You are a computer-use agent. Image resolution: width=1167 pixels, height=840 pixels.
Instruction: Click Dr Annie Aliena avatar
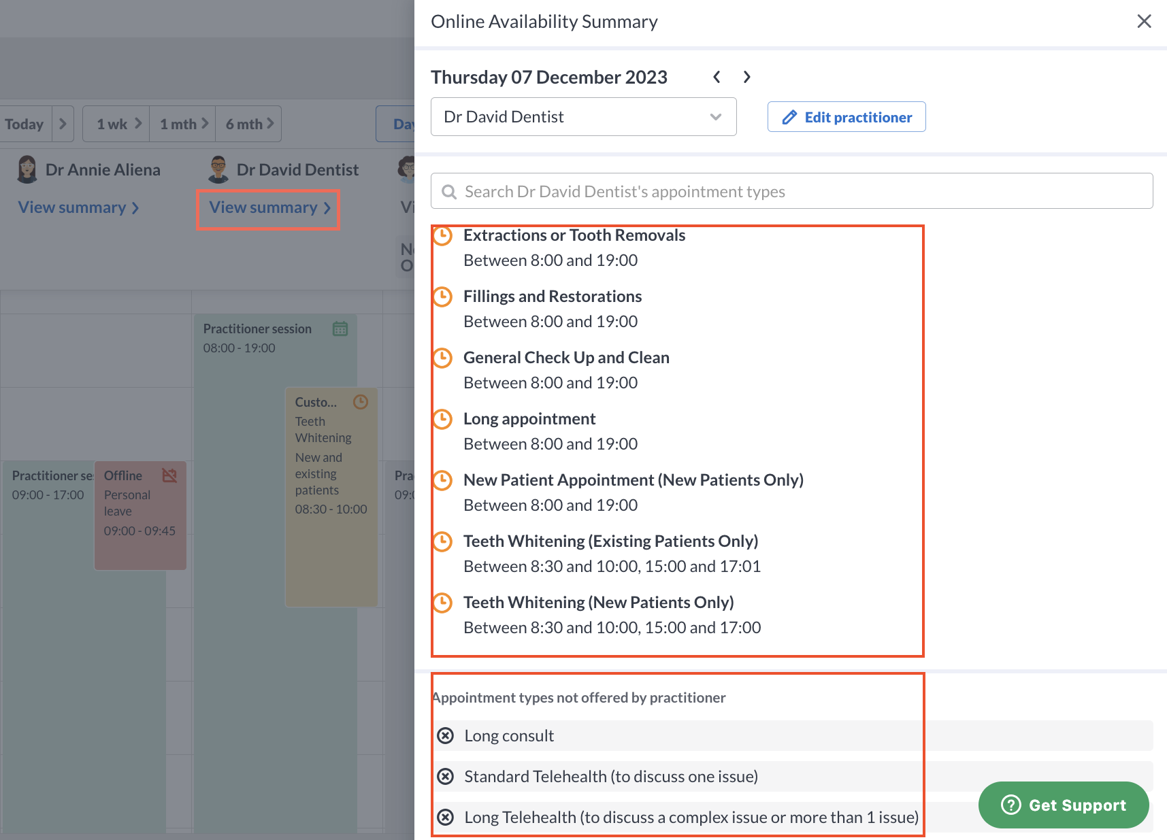(27, 169)
